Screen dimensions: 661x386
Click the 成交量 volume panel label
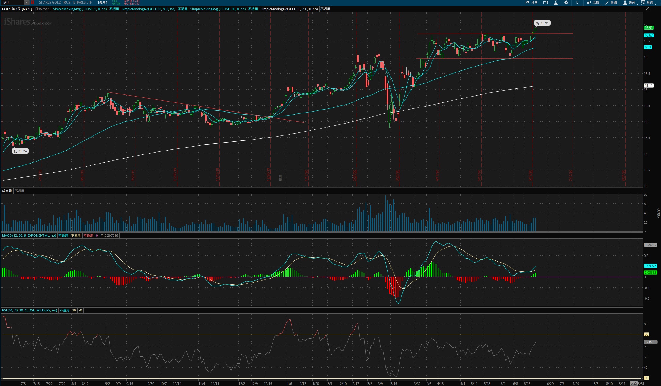(7, 191)
